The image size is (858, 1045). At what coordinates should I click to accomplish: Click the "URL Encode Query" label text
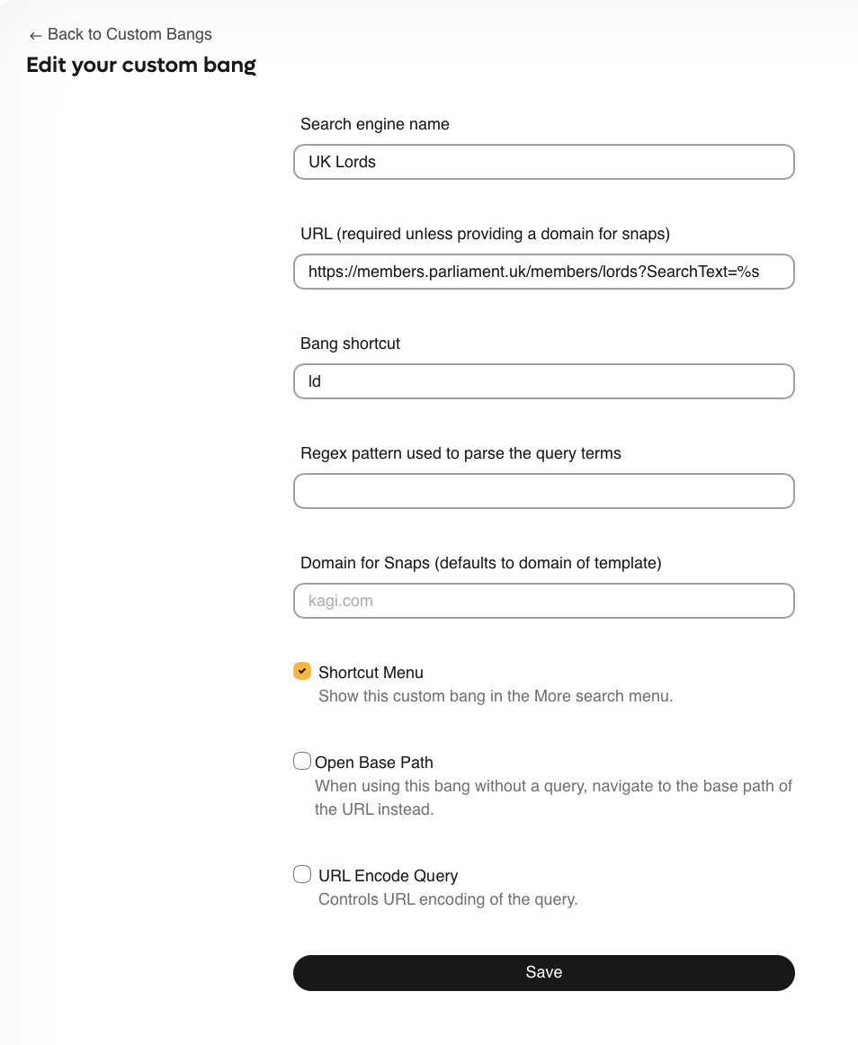pyautogui.click(x=388, y=876)
